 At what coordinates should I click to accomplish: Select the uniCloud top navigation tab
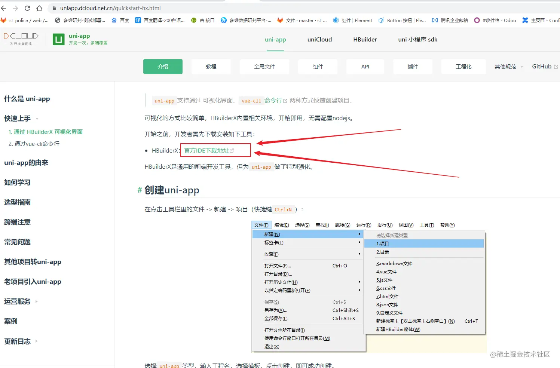(319, 40)
